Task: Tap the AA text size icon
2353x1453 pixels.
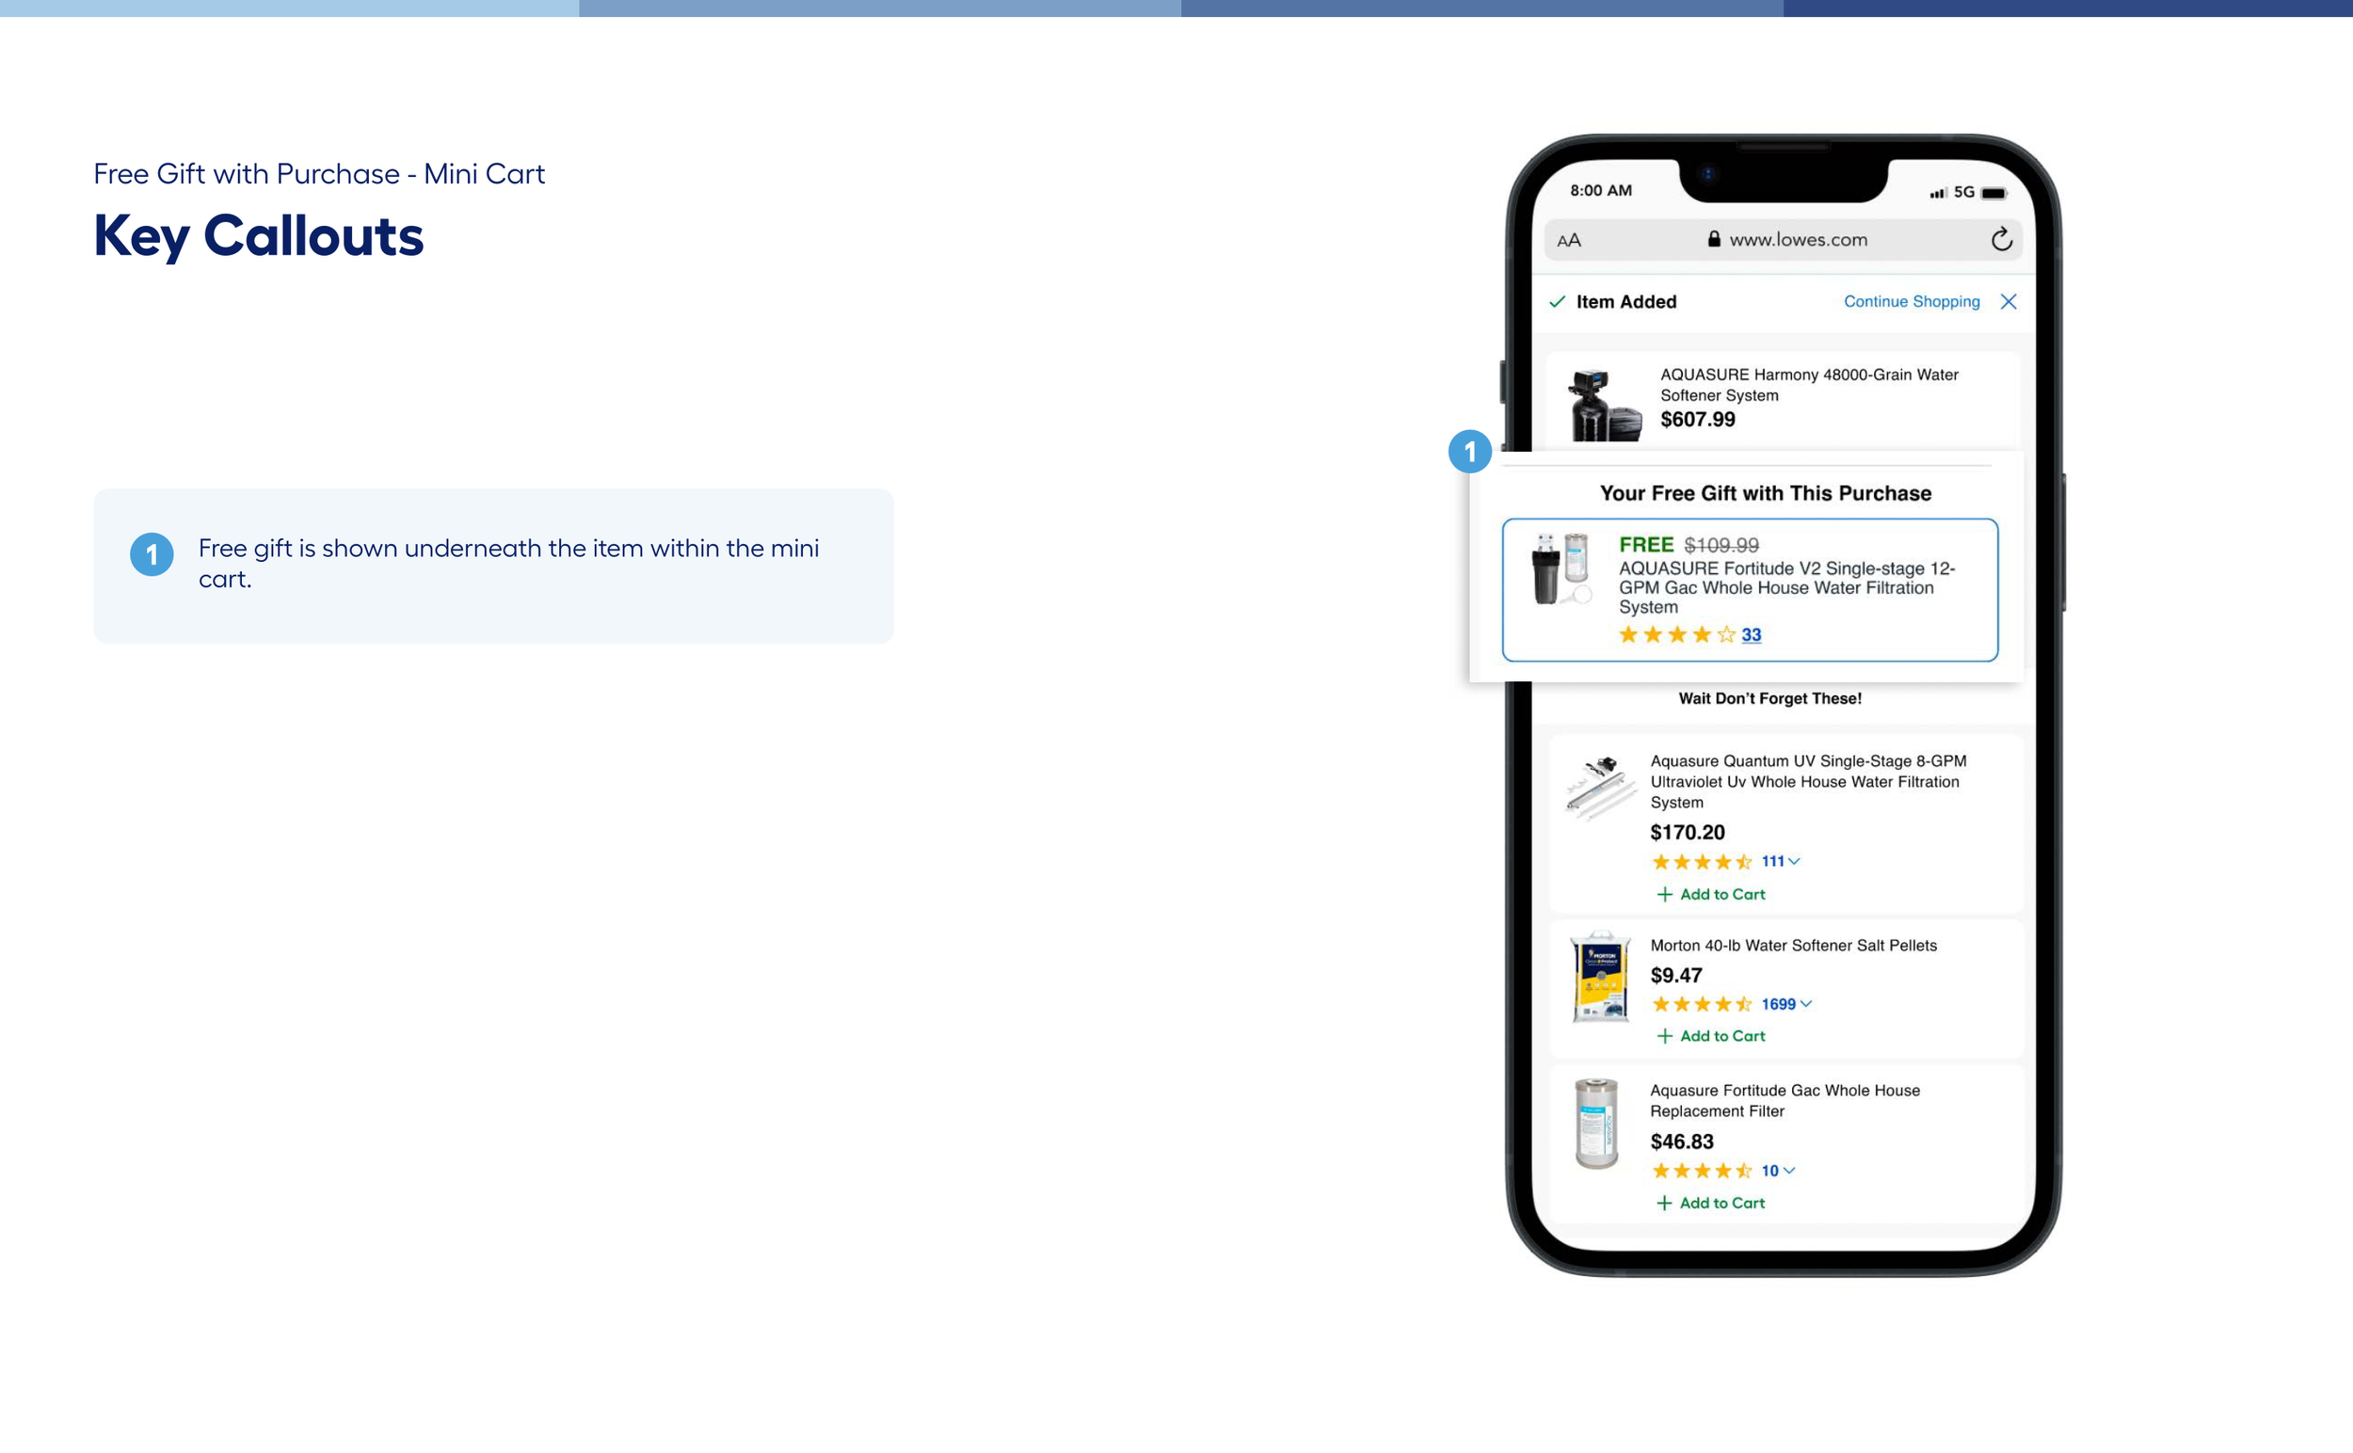Action: coord(1569,240)
